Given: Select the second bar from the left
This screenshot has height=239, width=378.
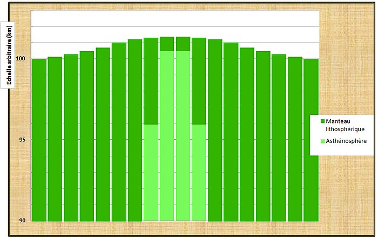Looking at the screenshot, I should point(55,139).
